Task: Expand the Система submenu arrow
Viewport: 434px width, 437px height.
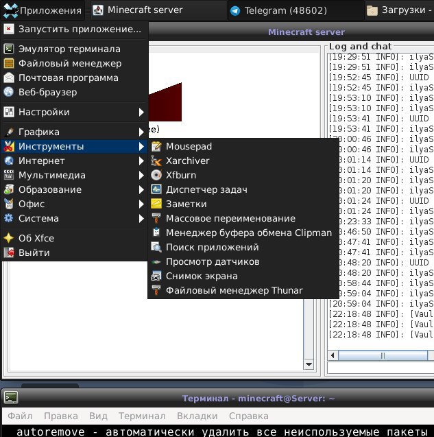Action: [x=141, y=218]
